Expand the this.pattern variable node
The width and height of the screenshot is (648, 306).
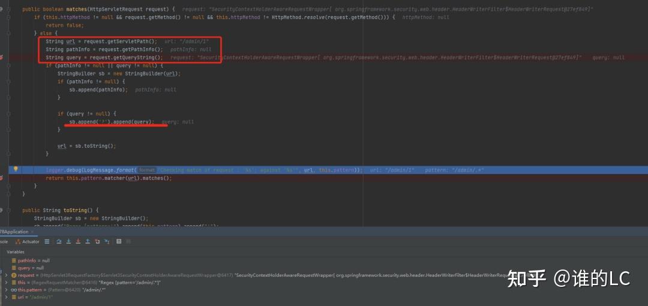pyautogui.click(x=6, y=290)
